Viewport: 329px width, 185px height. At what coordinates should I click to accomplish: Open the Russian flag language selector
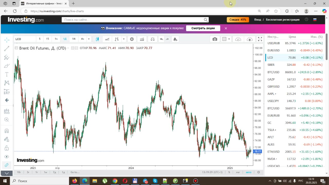pos(315,20)
